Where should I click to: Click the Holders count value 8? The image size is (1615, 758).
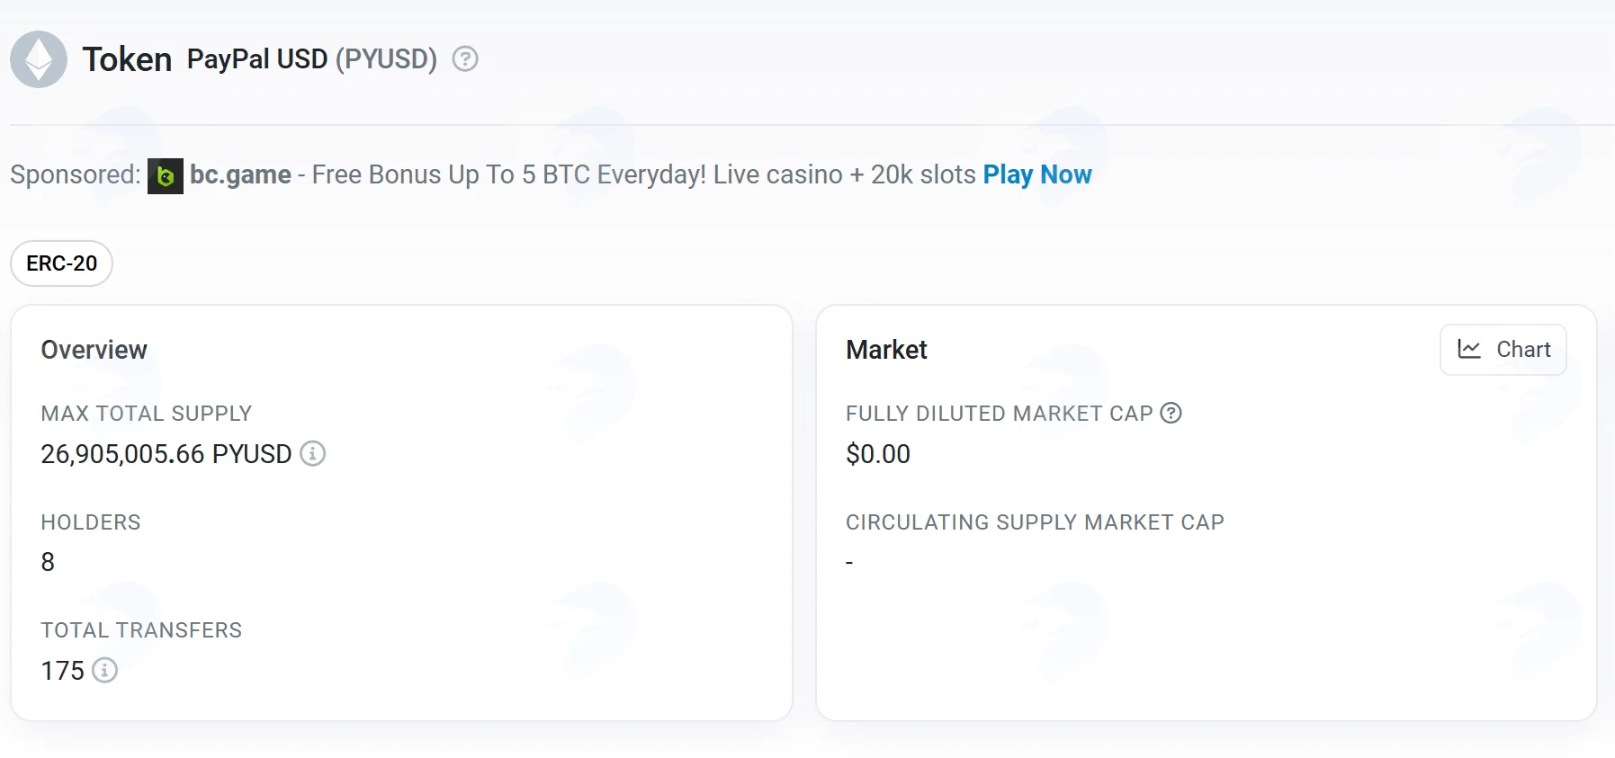coord(48,562)
